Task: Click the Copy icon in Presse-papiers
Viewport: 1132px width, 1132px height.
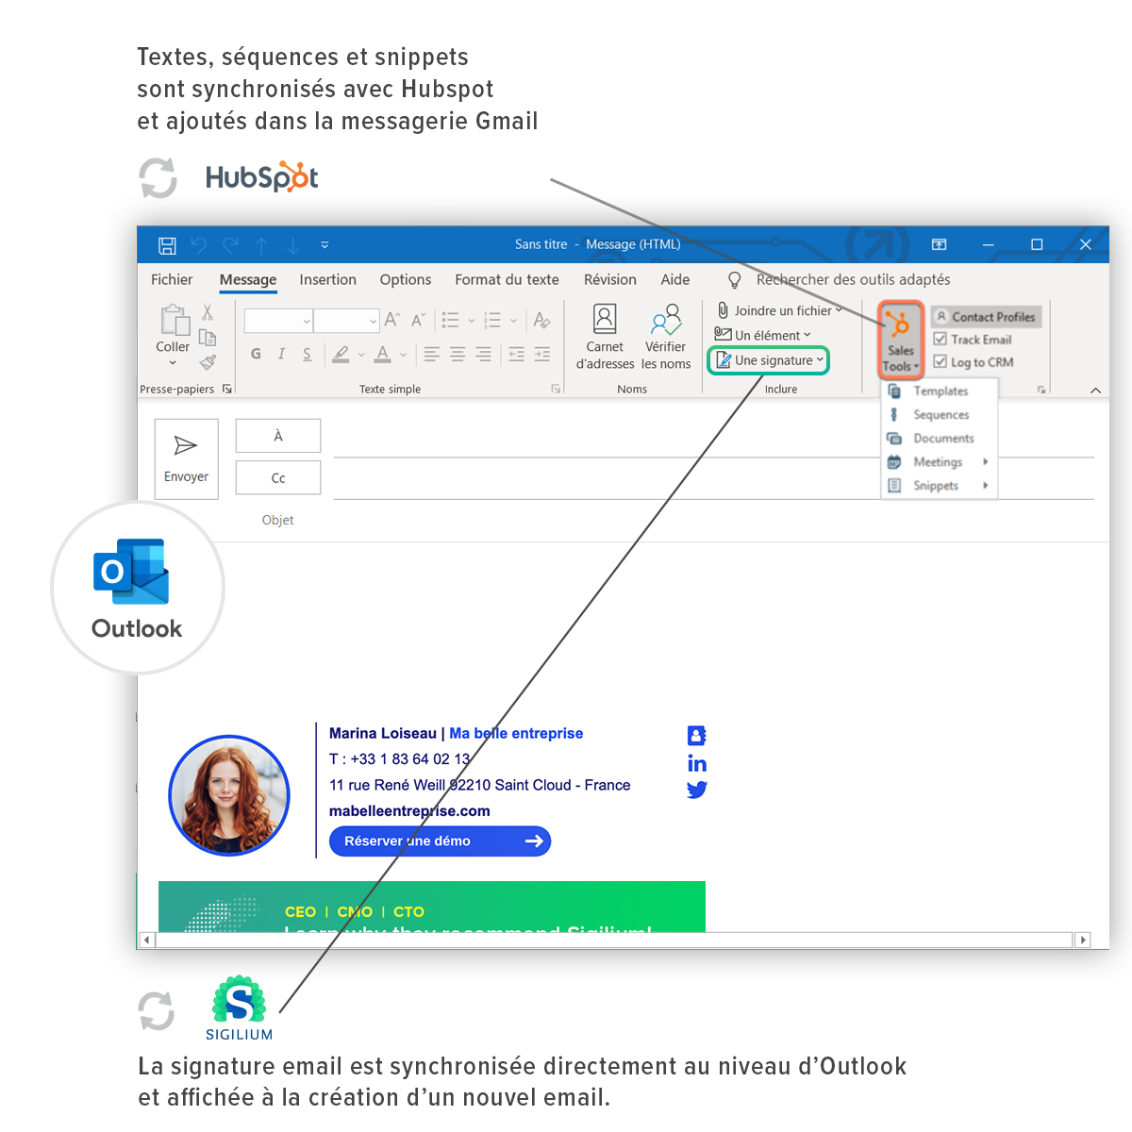Action: pos(208,337)
